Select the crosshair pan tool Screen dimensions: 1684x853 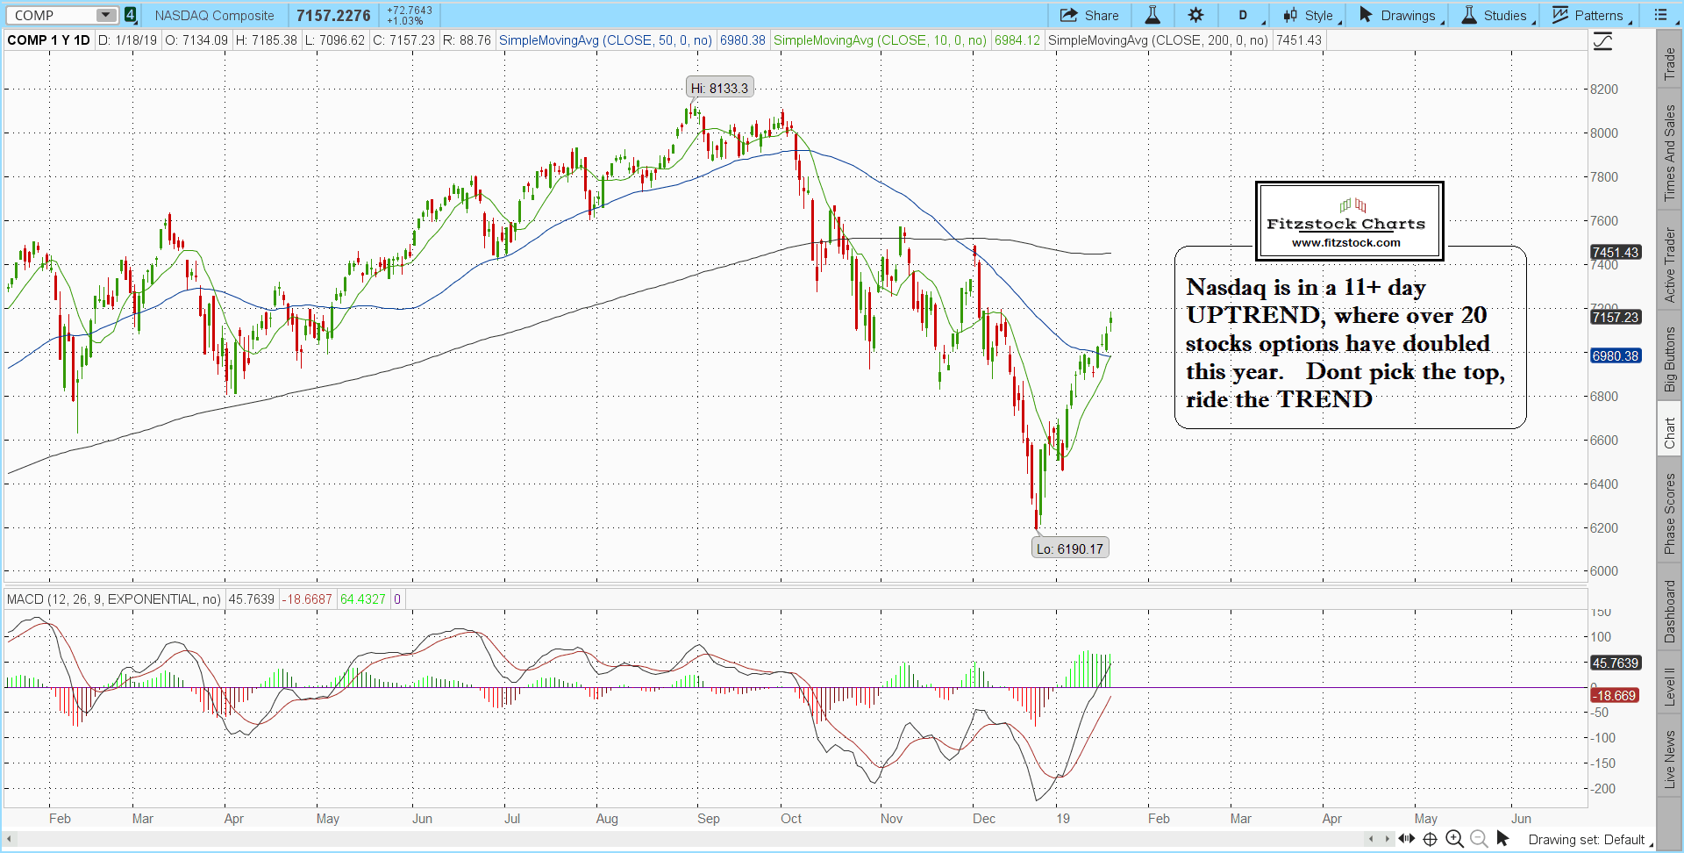(1430, 839)
